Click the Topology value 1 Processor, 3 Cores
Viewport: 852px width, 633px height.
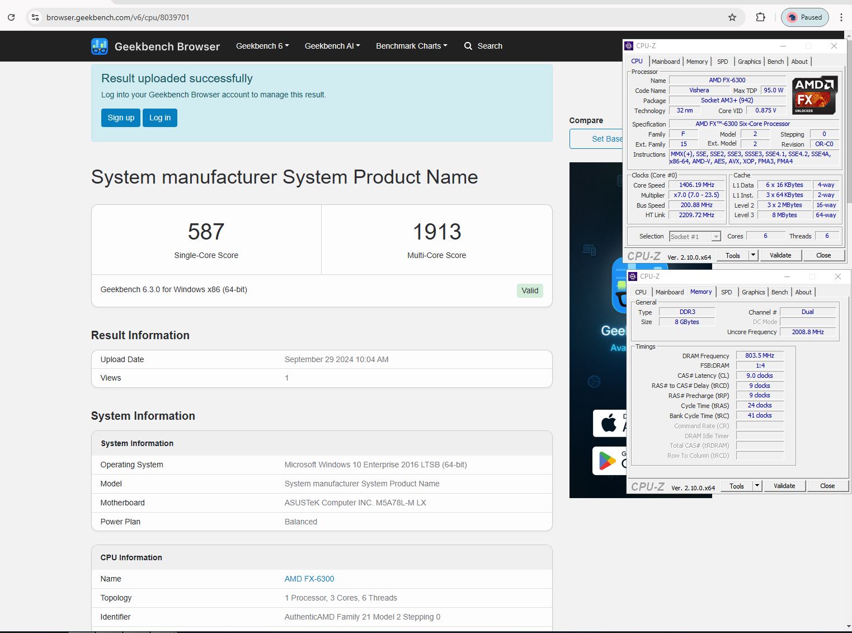341,598
